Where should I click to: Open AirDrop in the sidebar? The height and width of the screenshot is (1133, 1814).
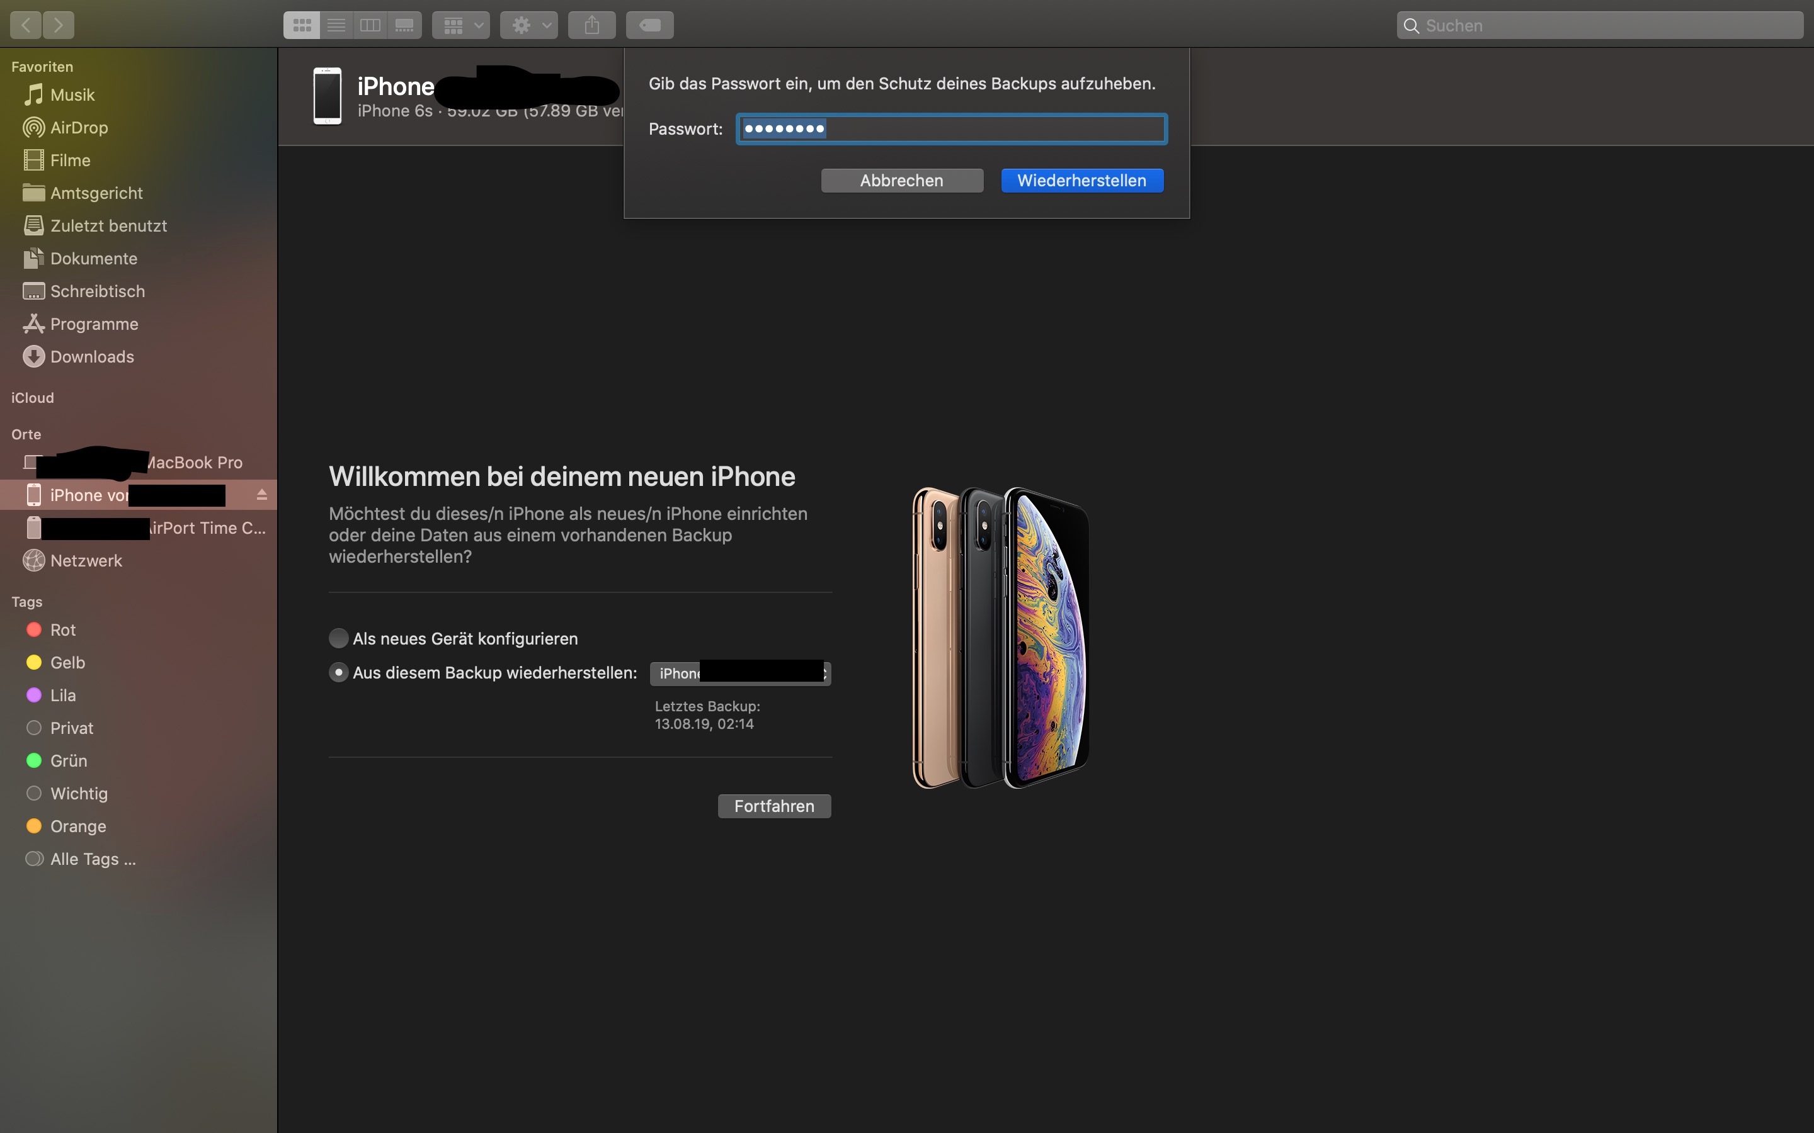pyautogui.click(x=79, y=127)
